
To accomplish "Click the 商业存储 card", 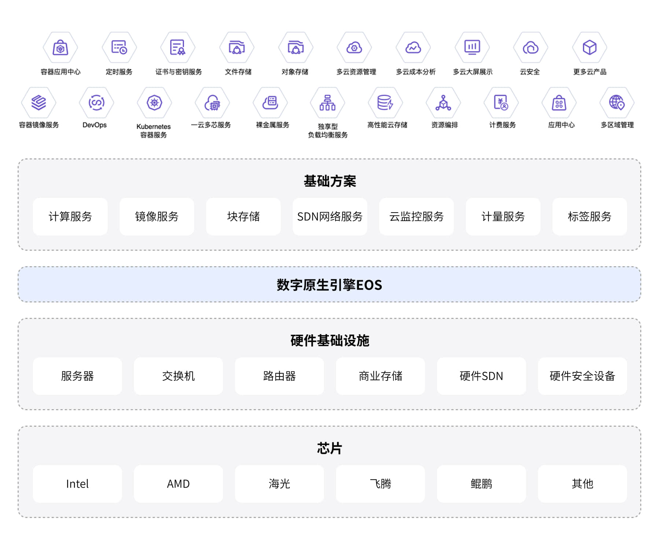I will tap(380, 376).
